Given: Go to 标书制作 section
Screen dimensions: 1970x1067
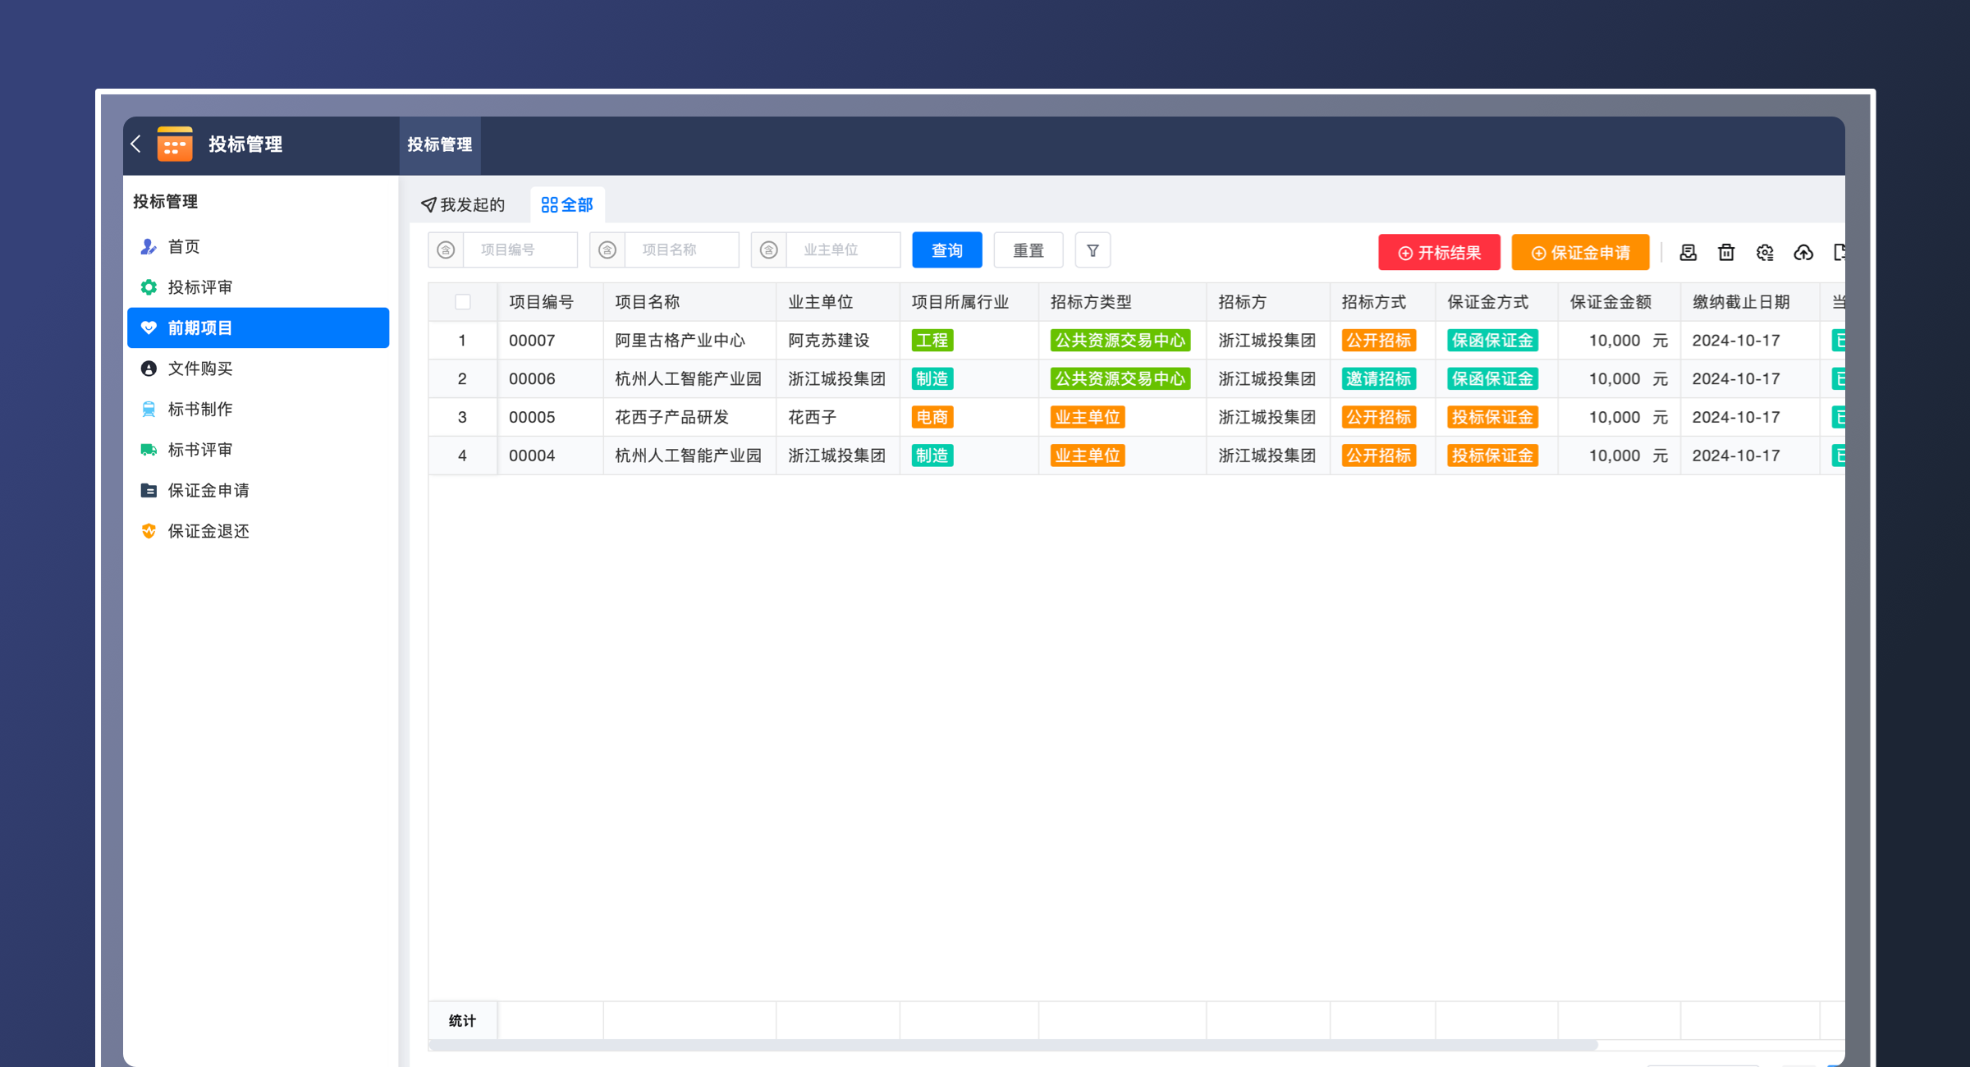Looking at the screenshot, I should click(x=201, y=409).
